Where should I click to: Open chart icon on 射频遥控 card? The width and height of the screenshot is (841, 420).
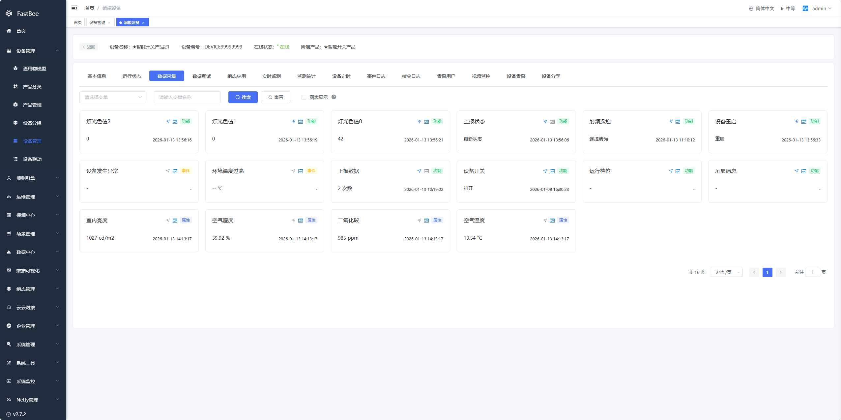[x=678, y=122]
